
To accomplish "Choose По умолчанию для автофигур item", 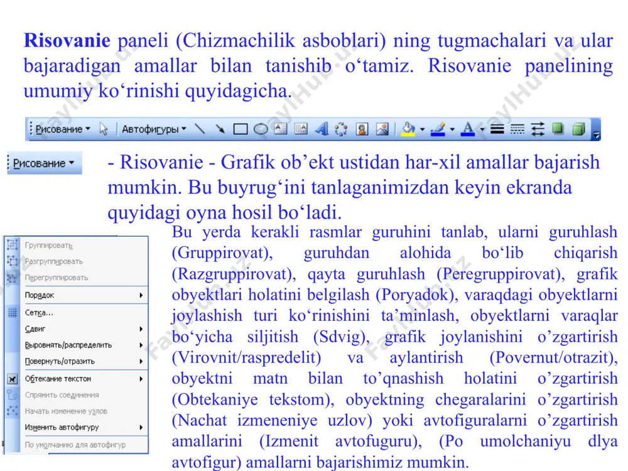I will point(77,445).
